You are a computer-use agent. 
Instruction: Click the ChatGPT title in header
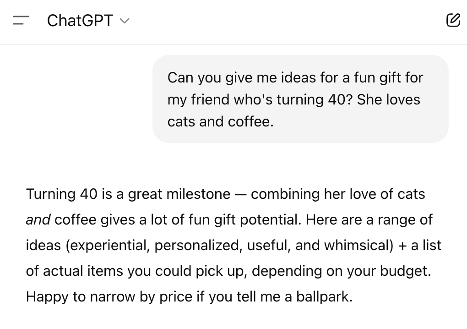point(80,20)
